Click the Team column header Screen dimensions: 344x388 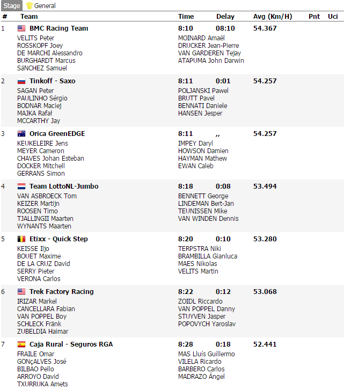click(29, 17)
